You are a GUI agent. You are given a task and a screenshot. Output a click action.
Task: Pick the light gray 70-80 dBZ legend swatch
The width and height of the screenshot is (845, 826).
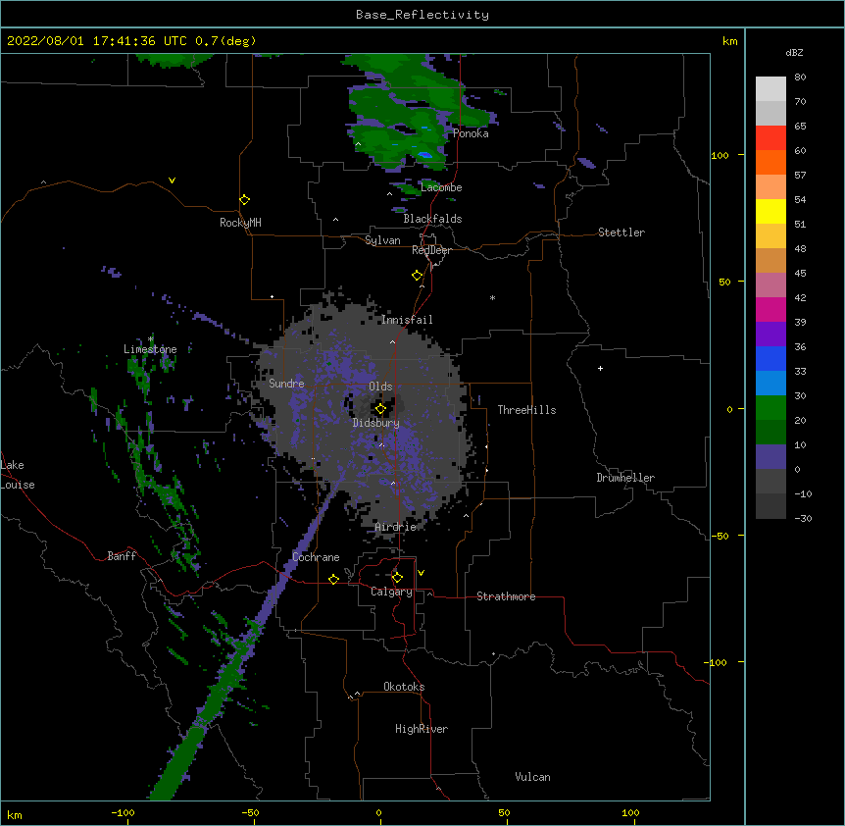[x=770, y=89]
